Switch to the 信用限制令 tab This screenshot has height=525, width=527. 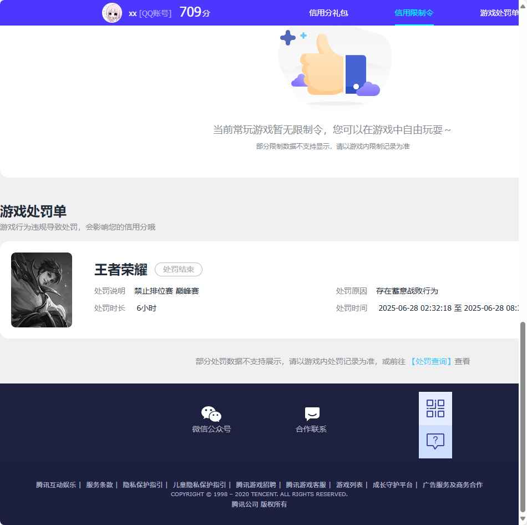pos(414,13)
